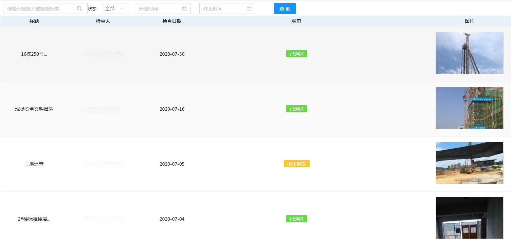This screenshot has height=242, width=511.
Task: Click the 状态 column header
Action: pyautogui.click(x=296, y=21)
